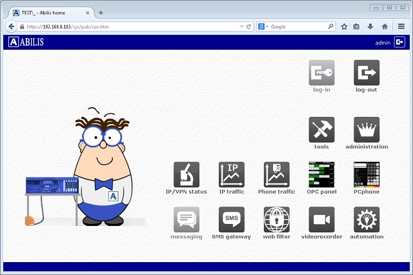The width and height of the screenshot is (413, 275).
Task: Open Phone traffic chart icon
Action: (276, 174)
